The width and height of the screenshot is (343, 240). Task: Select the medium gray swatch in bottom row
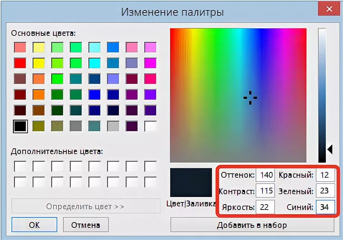[76, 126]
